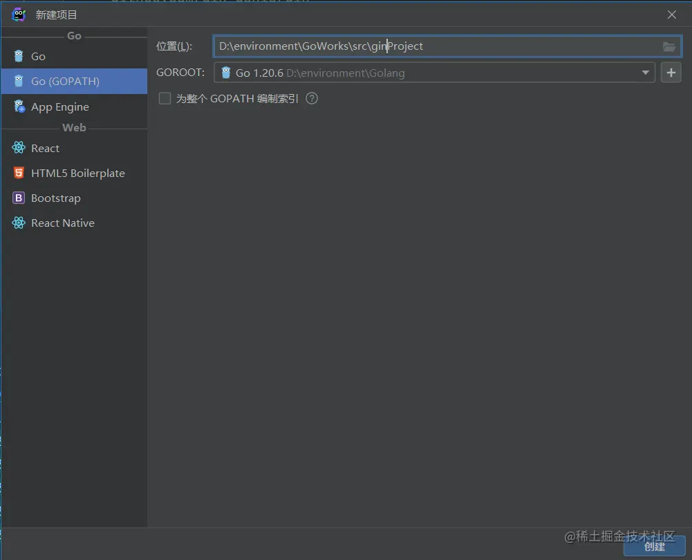Click the Go (GOPATH) gopher icon
The width and height of the screenshot is (692, 560).
(19, 81)
